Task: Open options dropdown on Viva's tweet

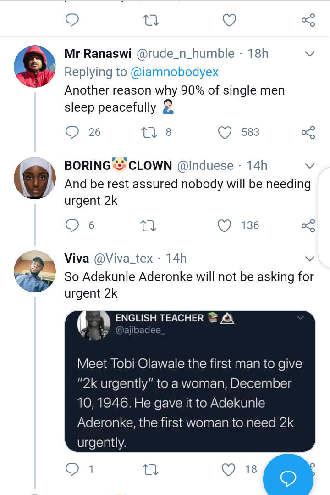Action: pos(310,259)
